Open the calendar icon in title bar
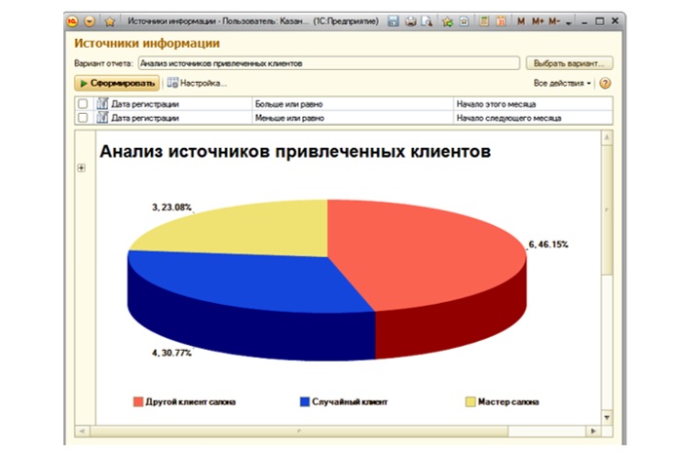This screenshot has height=454, width=677. coord(501,21)
